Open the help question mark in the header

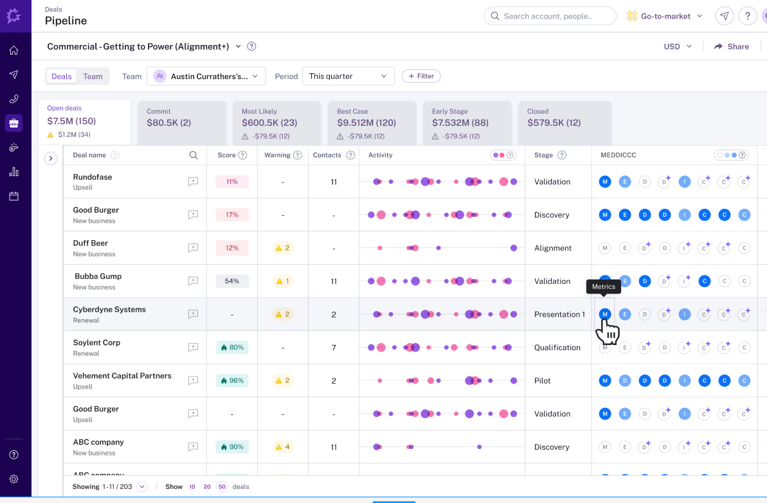(748, 15)
